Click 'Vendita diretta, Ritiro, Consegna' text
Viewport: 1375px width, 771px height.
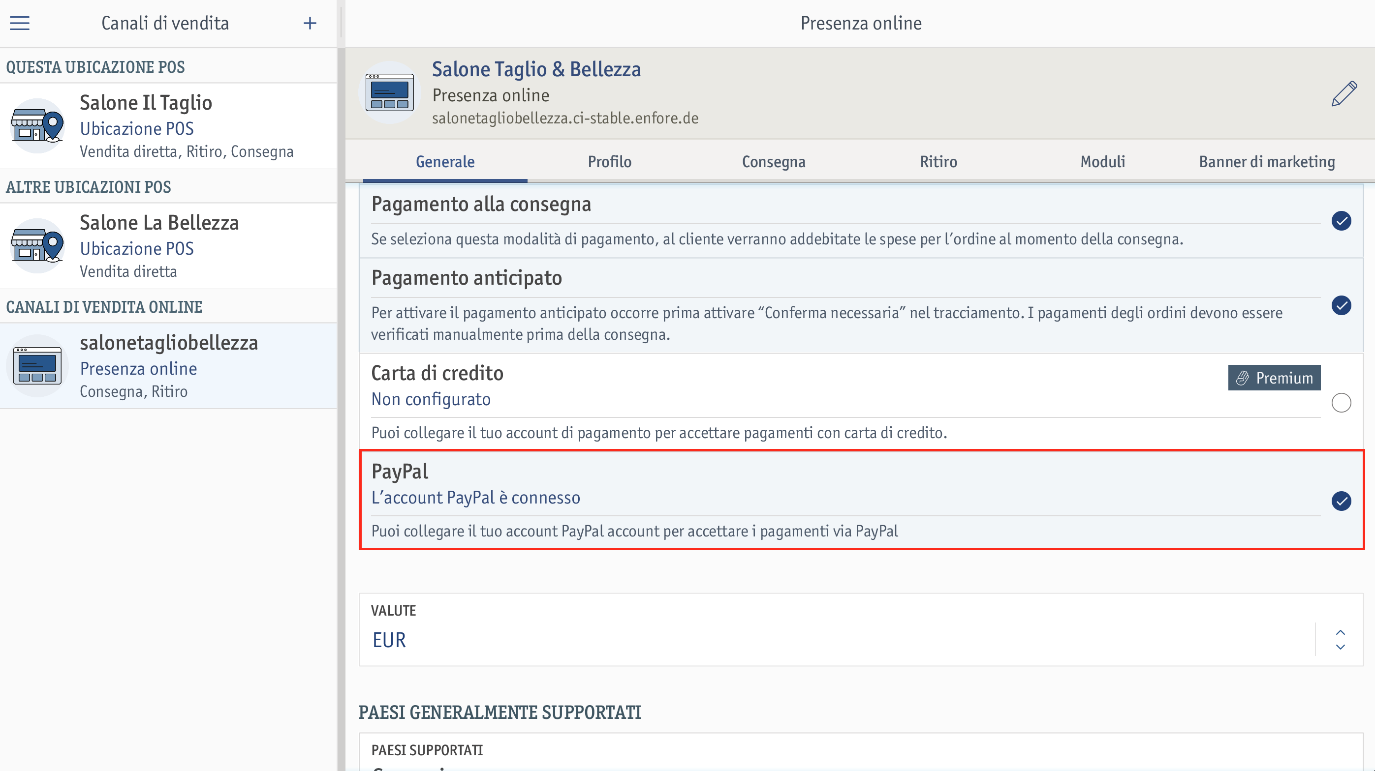point(187,151)
